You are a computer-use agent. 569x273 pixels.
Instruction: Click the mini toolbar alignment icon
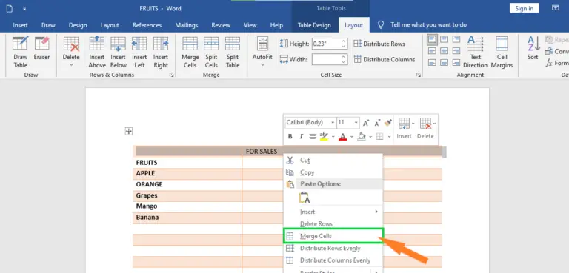pos(313,136)
